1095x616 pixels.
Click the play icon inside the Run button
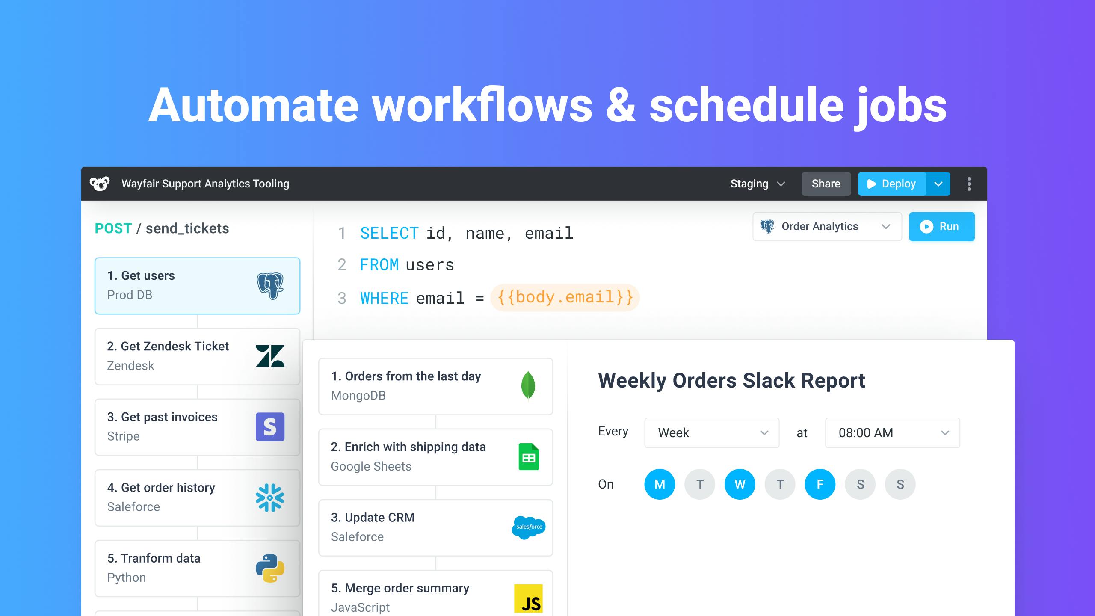coord(926,226)
